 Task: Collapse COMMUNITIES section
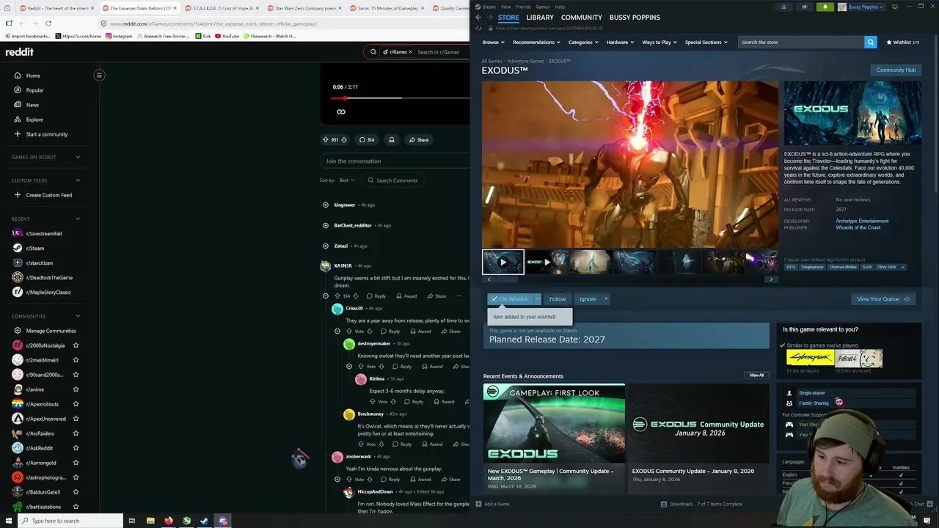[78, 316]
